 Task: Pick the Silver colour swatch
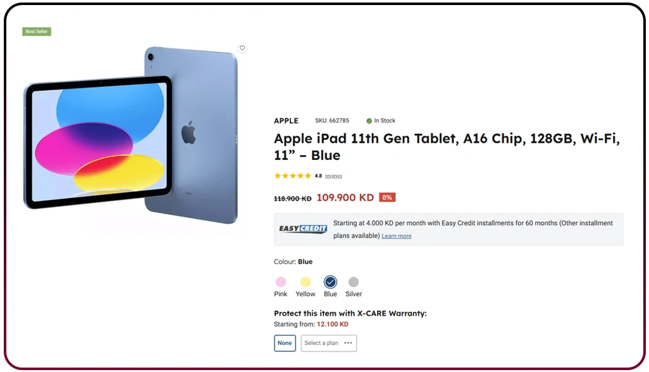click(354, 282)
